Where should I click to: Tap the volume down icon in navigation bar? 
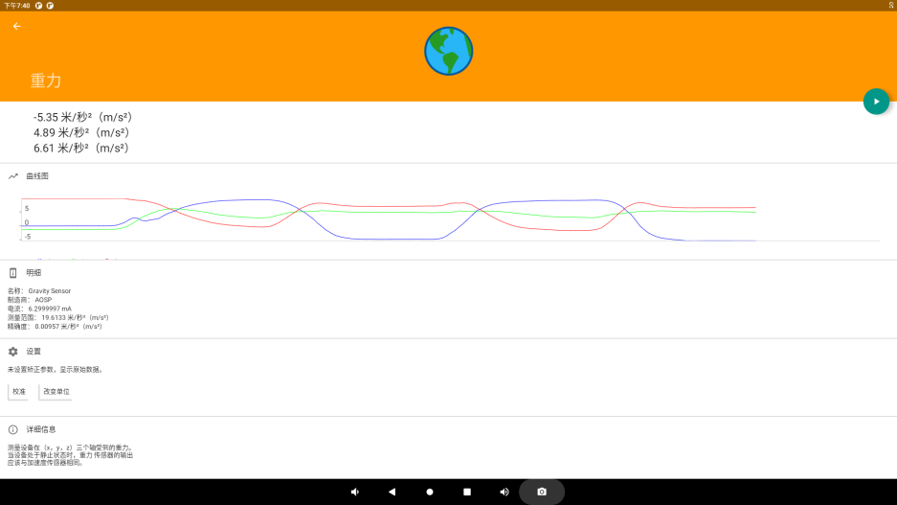click(354, 492)
